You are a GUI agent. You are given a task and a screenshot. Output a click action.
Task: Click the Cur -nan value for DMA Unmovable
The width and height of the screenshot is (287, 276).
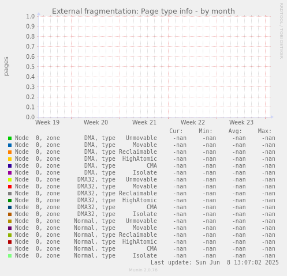[180, 138]
